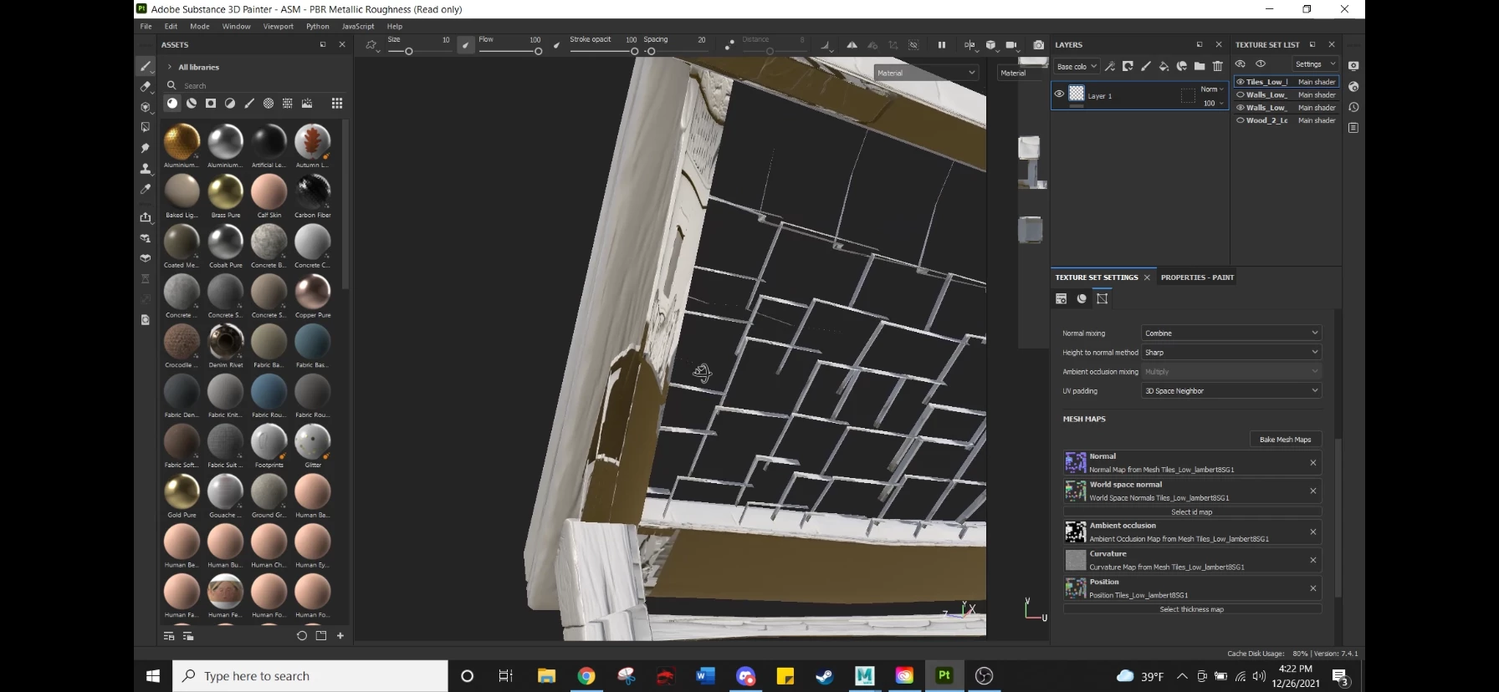Open the Log side panel icon
1499x692 pixels.
click(x=1353, y=128)
